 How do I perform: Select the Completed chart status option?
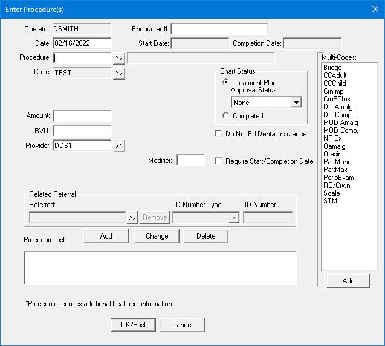click(x=226, y=115)
